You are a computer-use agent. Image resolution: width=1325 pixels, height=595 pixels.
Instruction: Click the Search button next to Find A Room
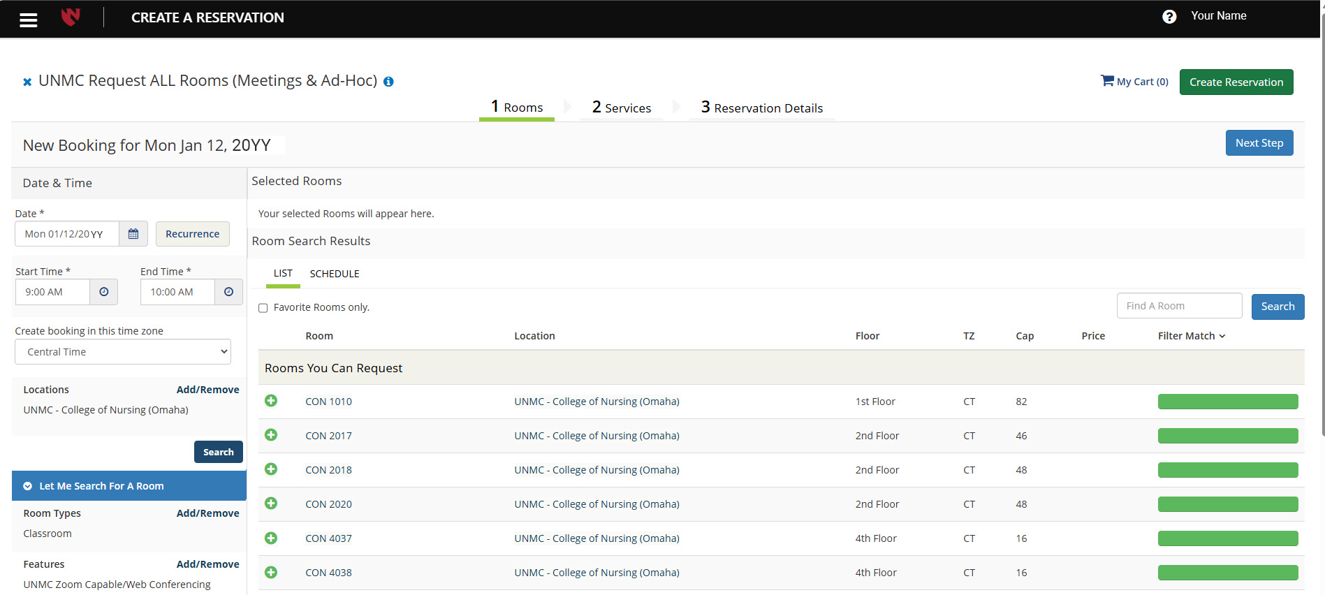[1278, 307]
